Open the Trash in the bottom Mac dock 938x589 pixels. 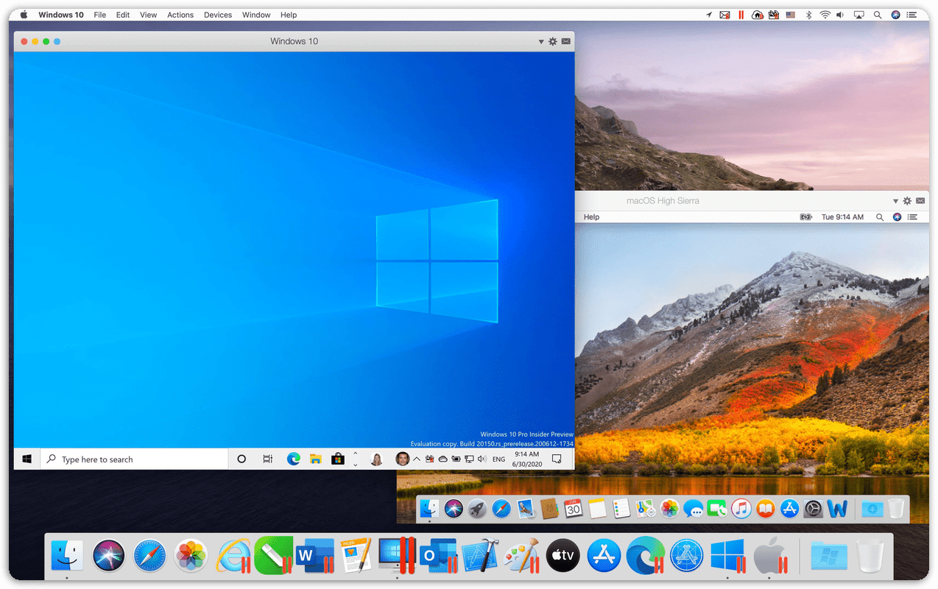coord(870,556)
